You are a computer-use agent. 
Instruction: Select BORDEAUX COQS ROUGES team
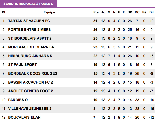[x=33, y=73]
